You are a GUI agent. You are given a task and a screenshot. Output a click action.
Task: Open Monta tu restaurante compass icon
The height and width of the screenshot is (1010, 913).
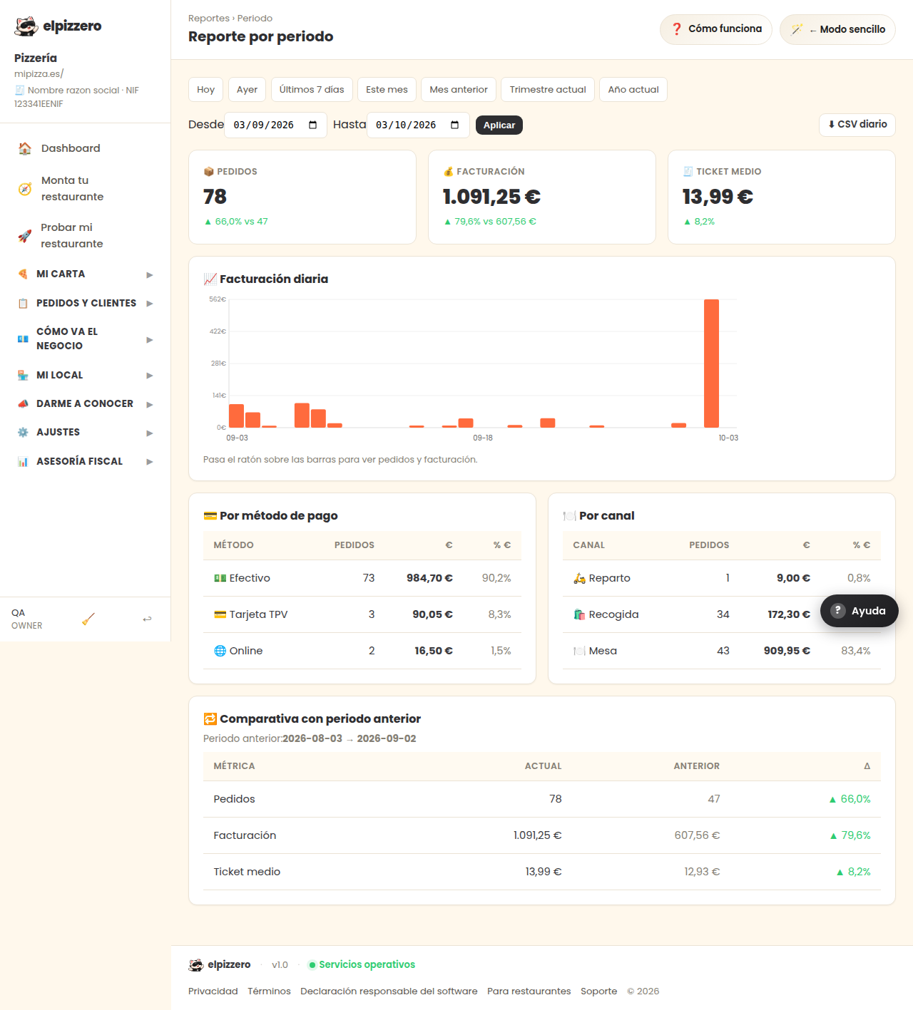pyautogui.click(x=25, y=189)
